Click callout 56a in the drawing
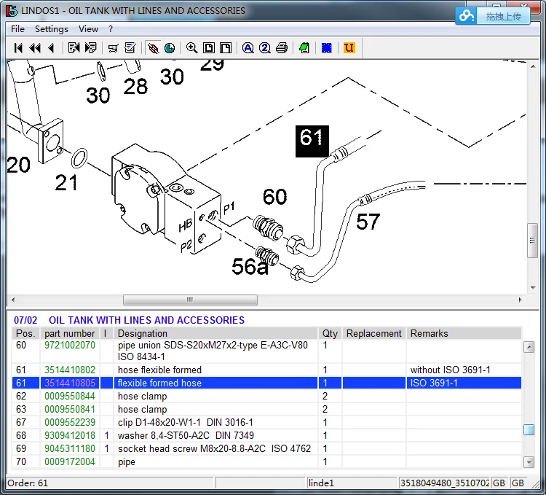The height and width of the screenshot is (495, 546). pos(250,267)
